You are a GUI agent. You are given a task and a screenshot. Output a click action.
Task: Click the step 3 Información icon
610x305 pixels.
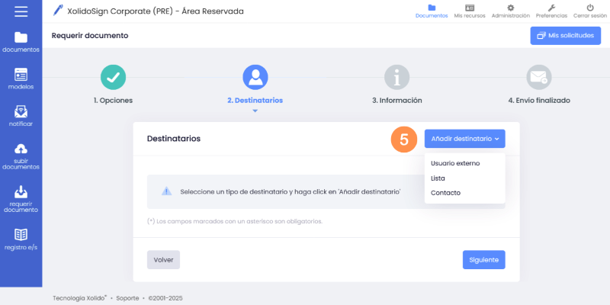(x=396, y=77)
